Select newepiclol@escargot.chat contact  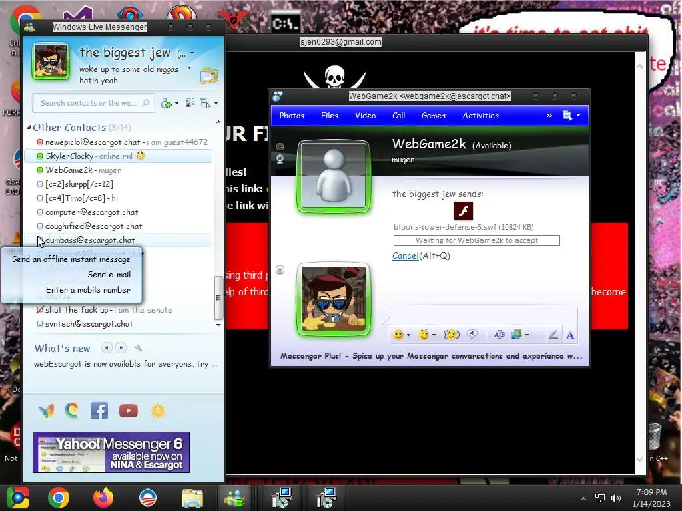click(119, 142)
